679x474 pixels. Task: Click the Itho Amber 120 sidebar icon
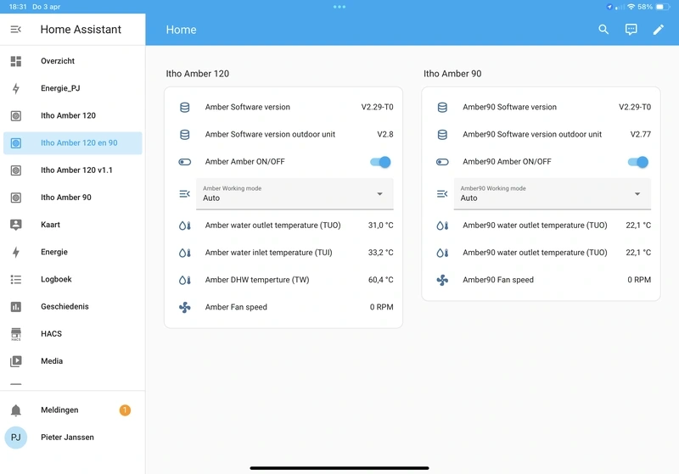click(16, 115)
